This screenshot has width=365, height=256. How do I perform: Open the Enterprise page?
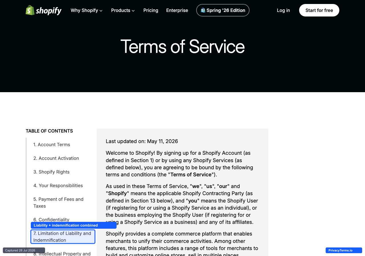(x=177, y=10)
